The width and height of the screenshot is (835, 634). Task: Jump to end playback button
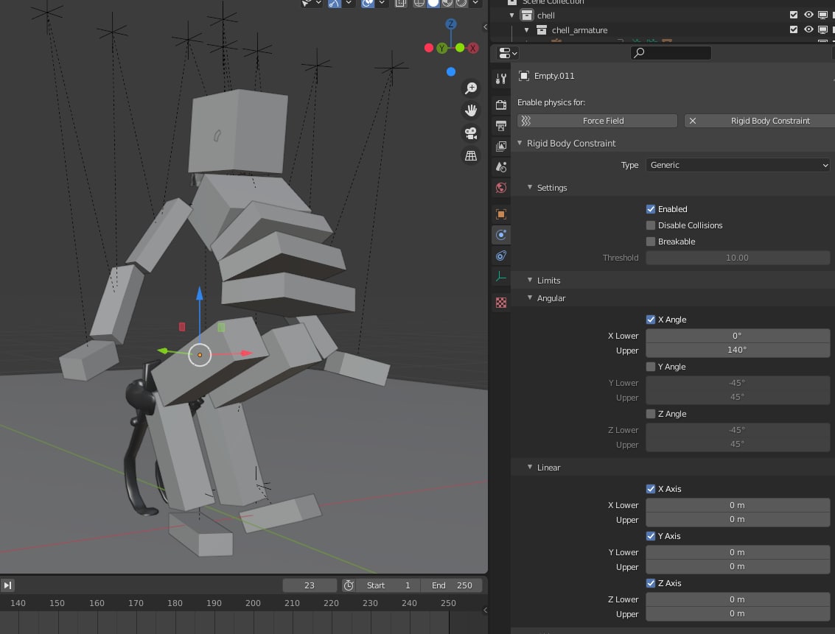coord(7,585)
